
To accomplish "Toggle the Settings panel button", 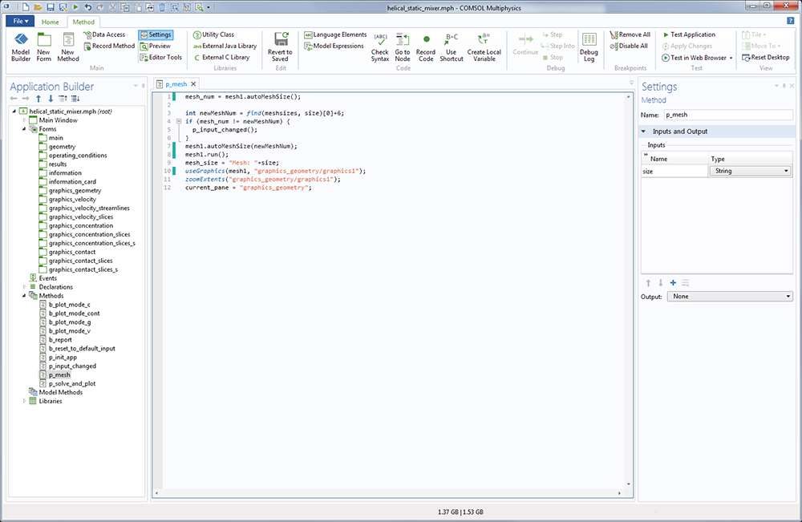I will click(155, 34).
